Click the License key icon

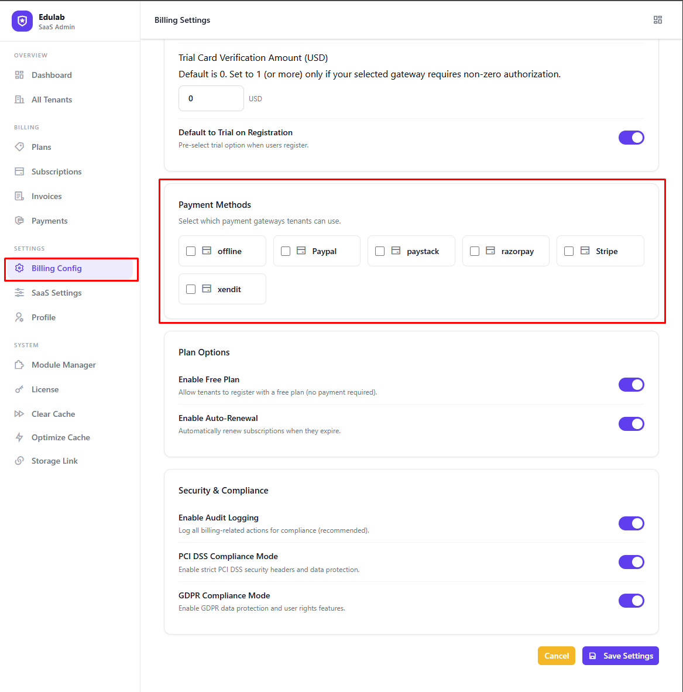[19, 389]
